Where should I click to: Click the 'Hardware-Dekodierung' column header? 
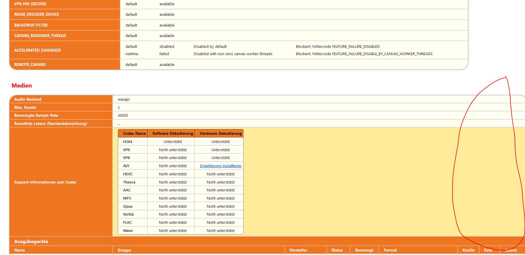(x=220, y=134)
